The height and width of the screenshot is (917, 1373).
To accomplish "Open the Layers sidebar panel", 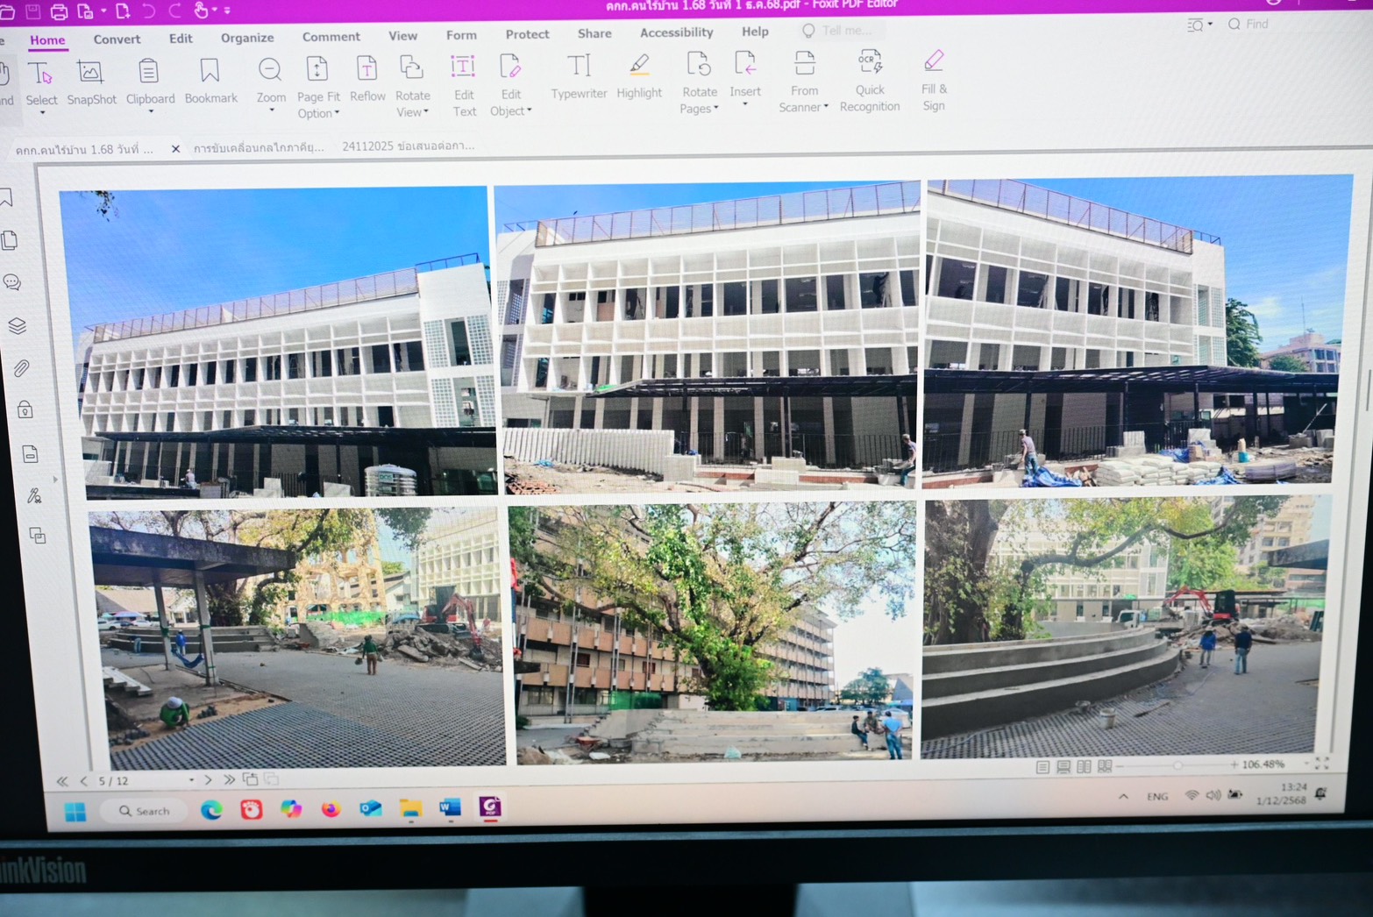I will tap(17, 326).
